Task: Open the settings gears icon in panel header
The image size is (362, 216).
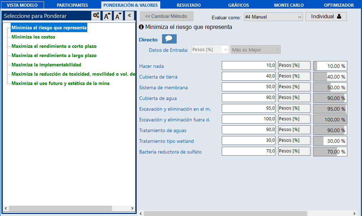Action: (96, 16)
